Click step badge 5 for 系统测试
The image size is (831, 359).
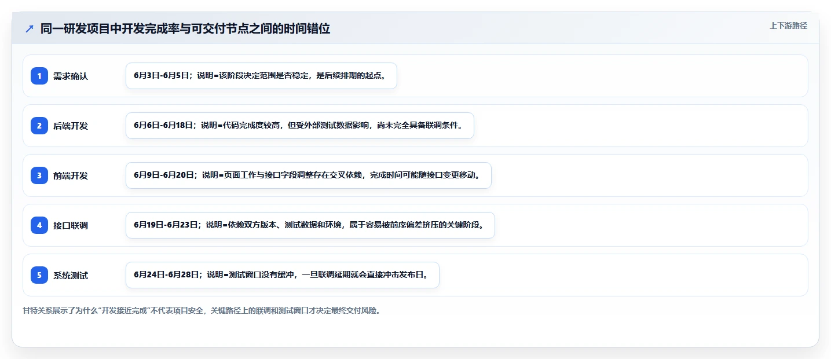(x=39, y=275)
